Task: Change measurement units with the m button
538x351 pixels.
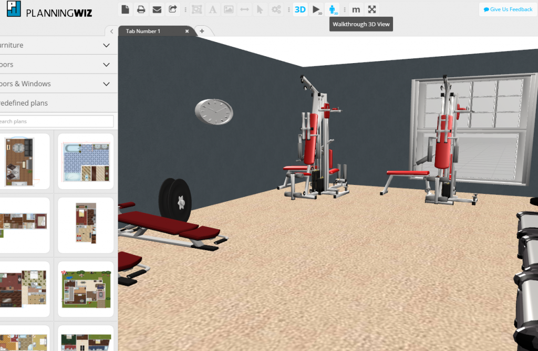Action: point(356,9)
